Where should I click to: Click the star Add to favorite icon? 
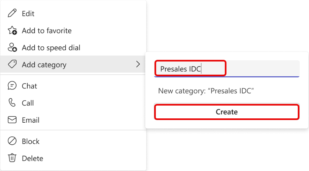(x=12, y=31)
